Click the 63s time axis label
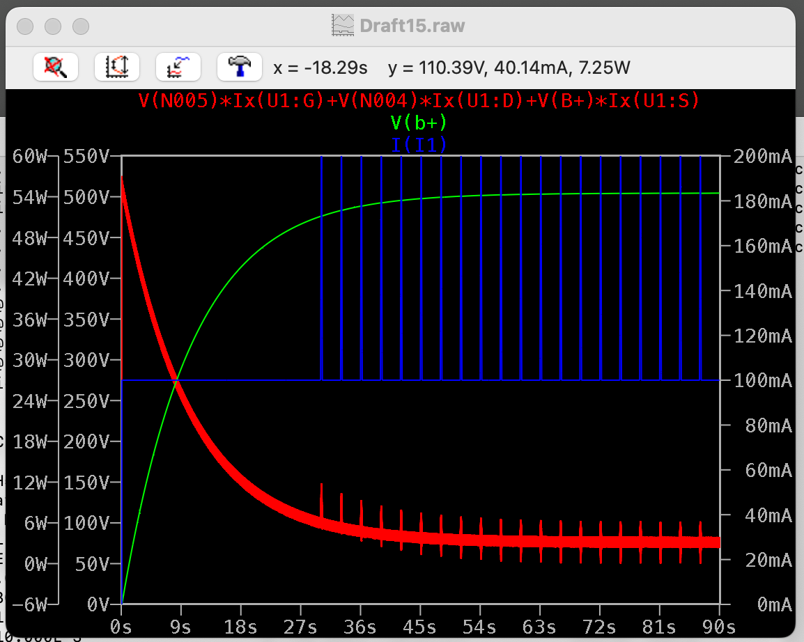Image resolution: width=804 pixels, height=642 pixels. click(x=539, y=627)
